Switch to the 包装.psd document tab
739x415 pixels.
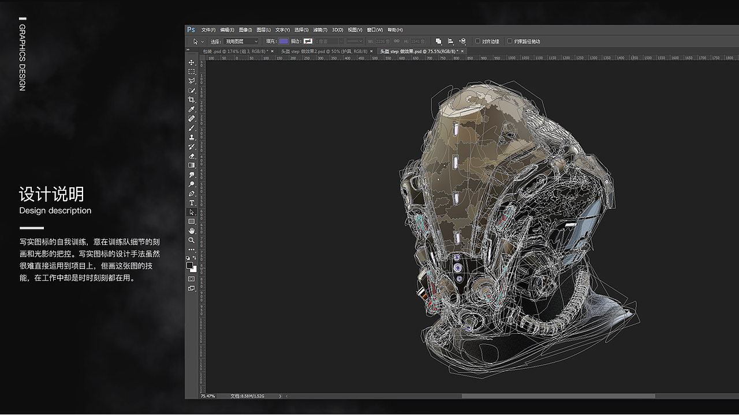pos(235,51)
